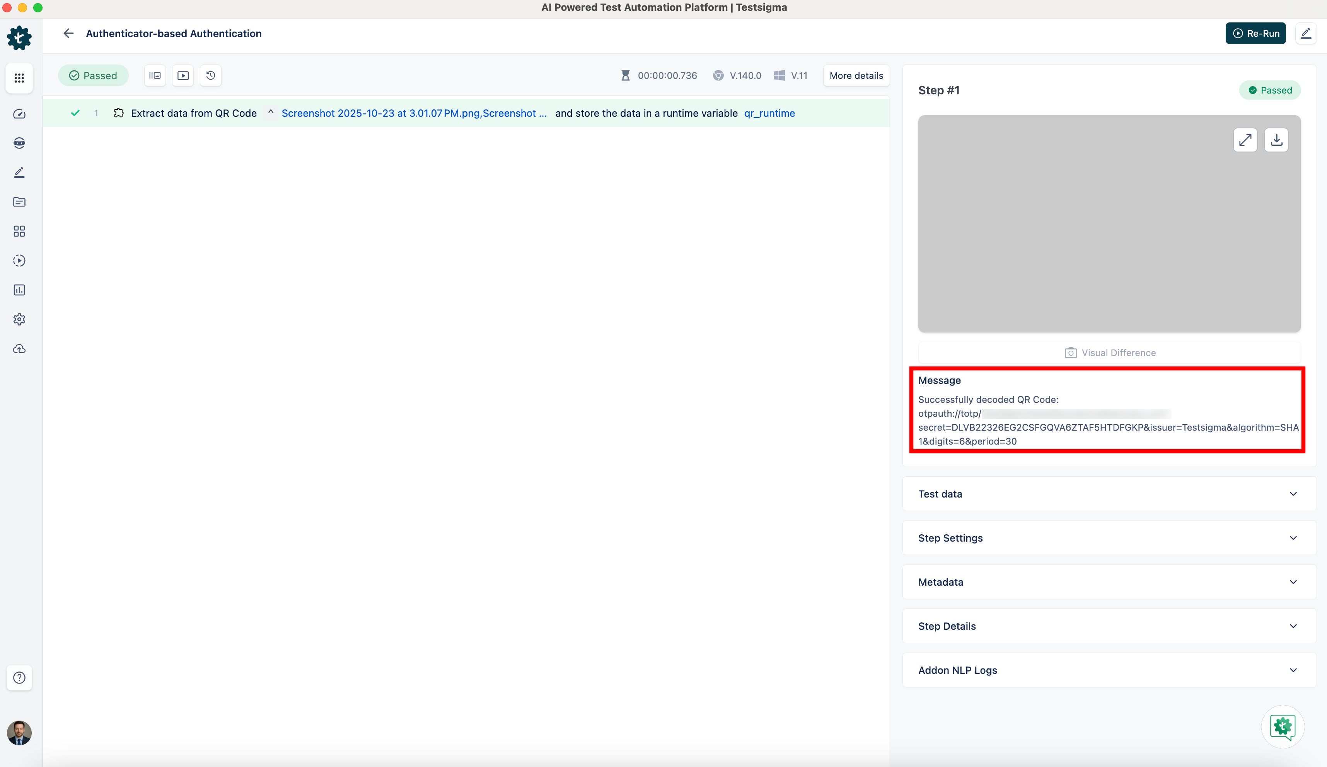This screenshot has height=767, width=1327.
Task: Open the apps grid icon in sidebar
Action: [x=19, y=78]
